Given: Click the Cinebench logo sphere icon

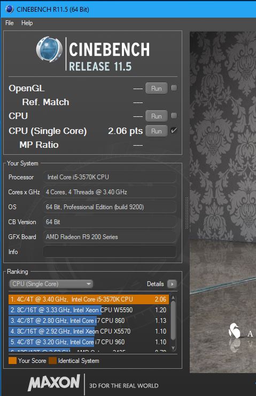Looking at the screenshot, I should (49, 50).
